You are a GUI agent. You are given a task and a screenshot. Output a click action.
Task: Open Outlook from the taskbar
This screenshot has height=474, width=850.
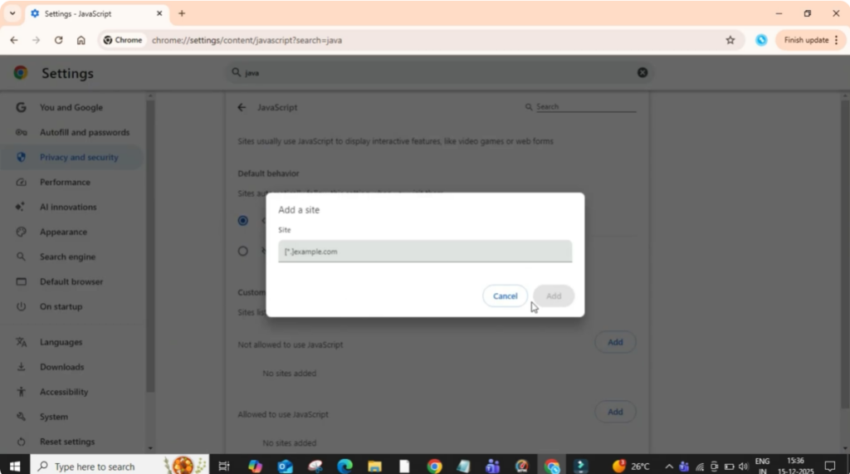coord(286,467)
